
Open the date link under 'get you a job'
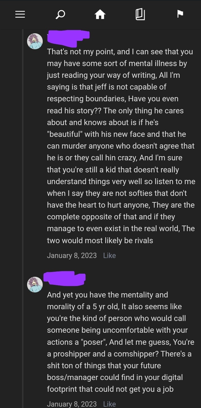point(72,404)
